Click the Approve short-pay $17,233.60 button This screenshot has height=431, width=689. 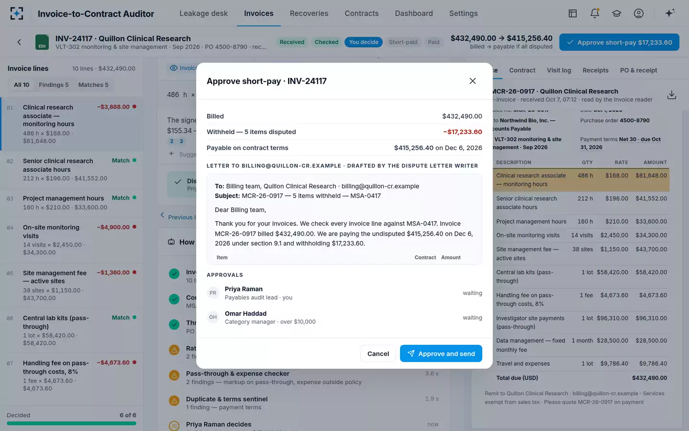tap(619, 42)
